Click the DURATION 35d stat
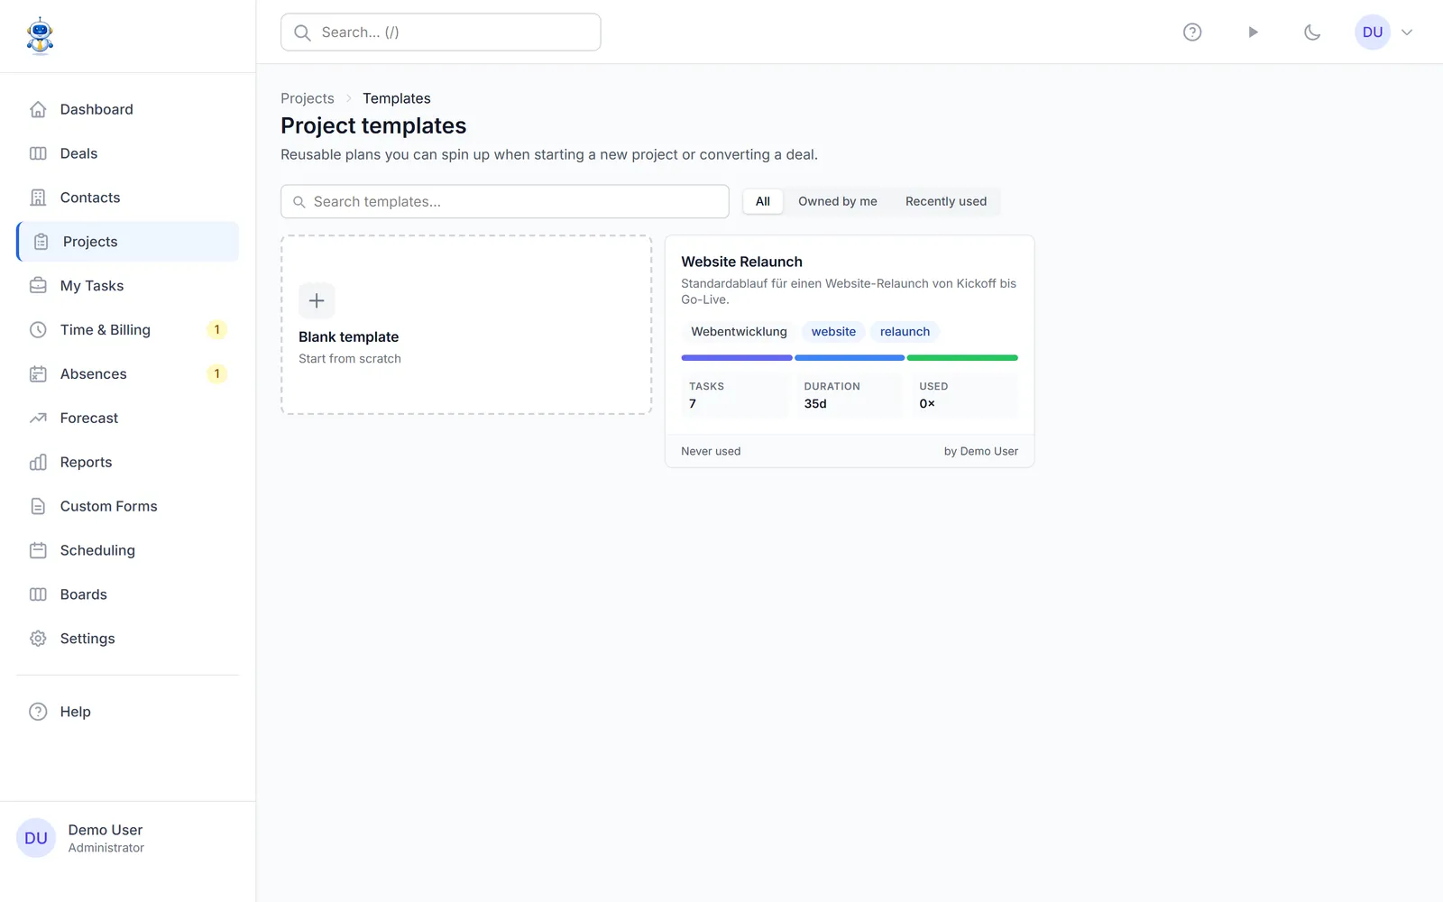The height and width of the screenshot is (902, 1443). coord(850,395)
